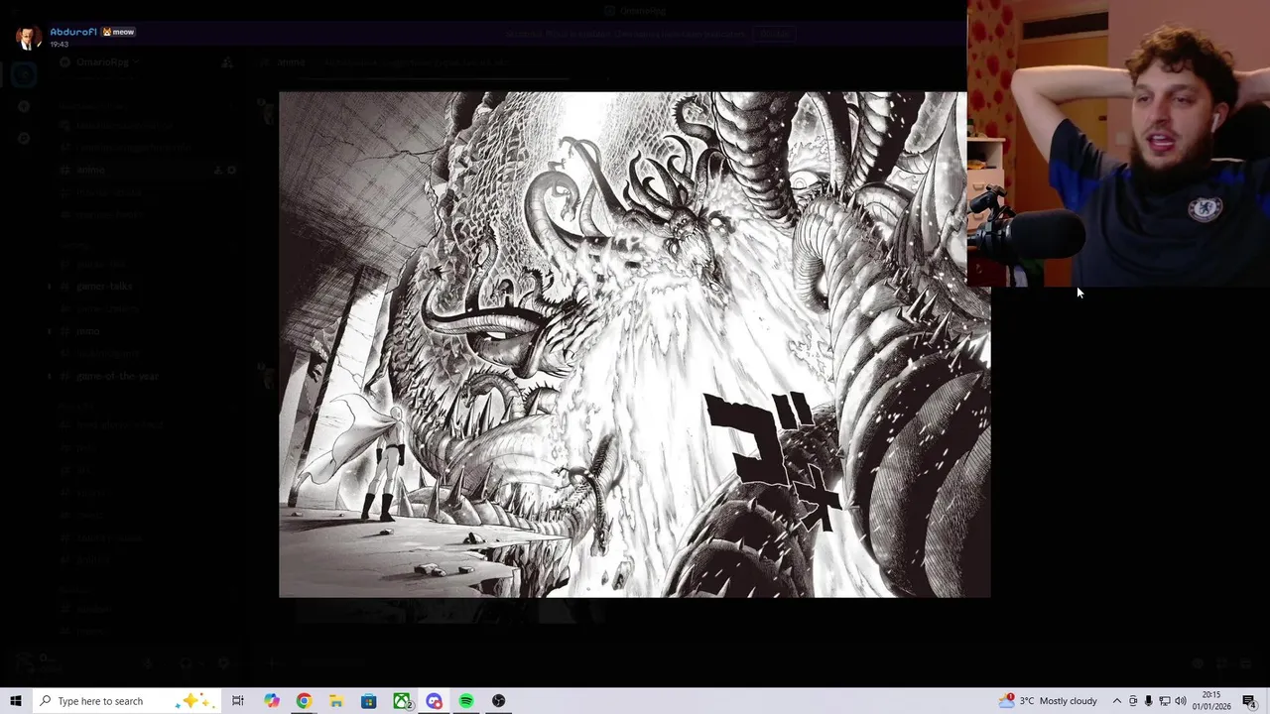
Task: Open OBS Studio from the taskbar
Action: pos(499,701)
